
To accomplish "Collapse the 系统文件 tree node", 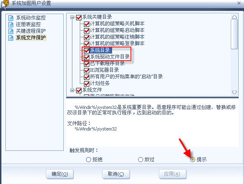I will click(72, 90).
